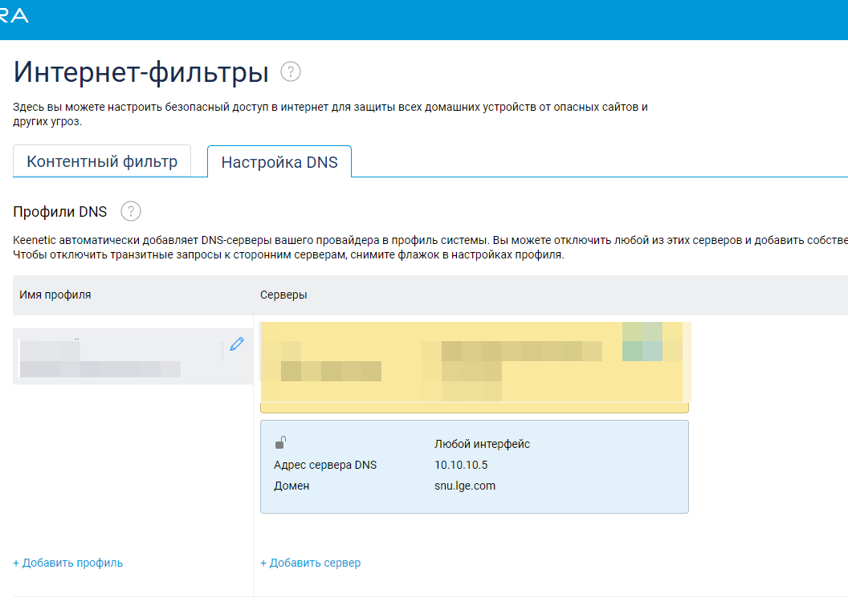Click the help icon beside Интернет-фильтры heading
Viewport: 848px width, 602px height.
coord(291,72)
